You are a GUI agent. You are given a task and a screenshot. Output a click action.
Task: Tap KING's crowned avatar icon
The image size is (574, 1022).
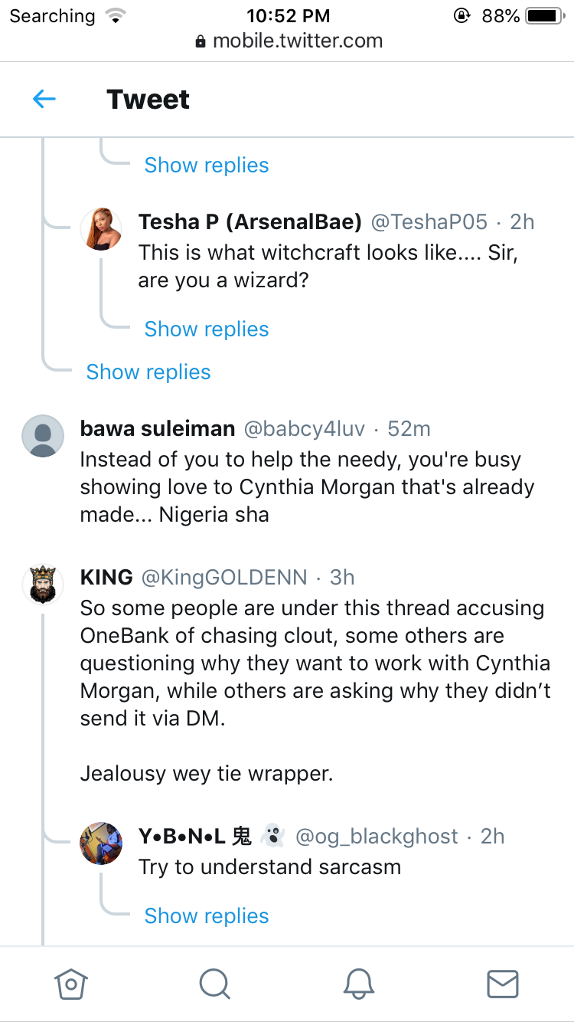point(43,586)
